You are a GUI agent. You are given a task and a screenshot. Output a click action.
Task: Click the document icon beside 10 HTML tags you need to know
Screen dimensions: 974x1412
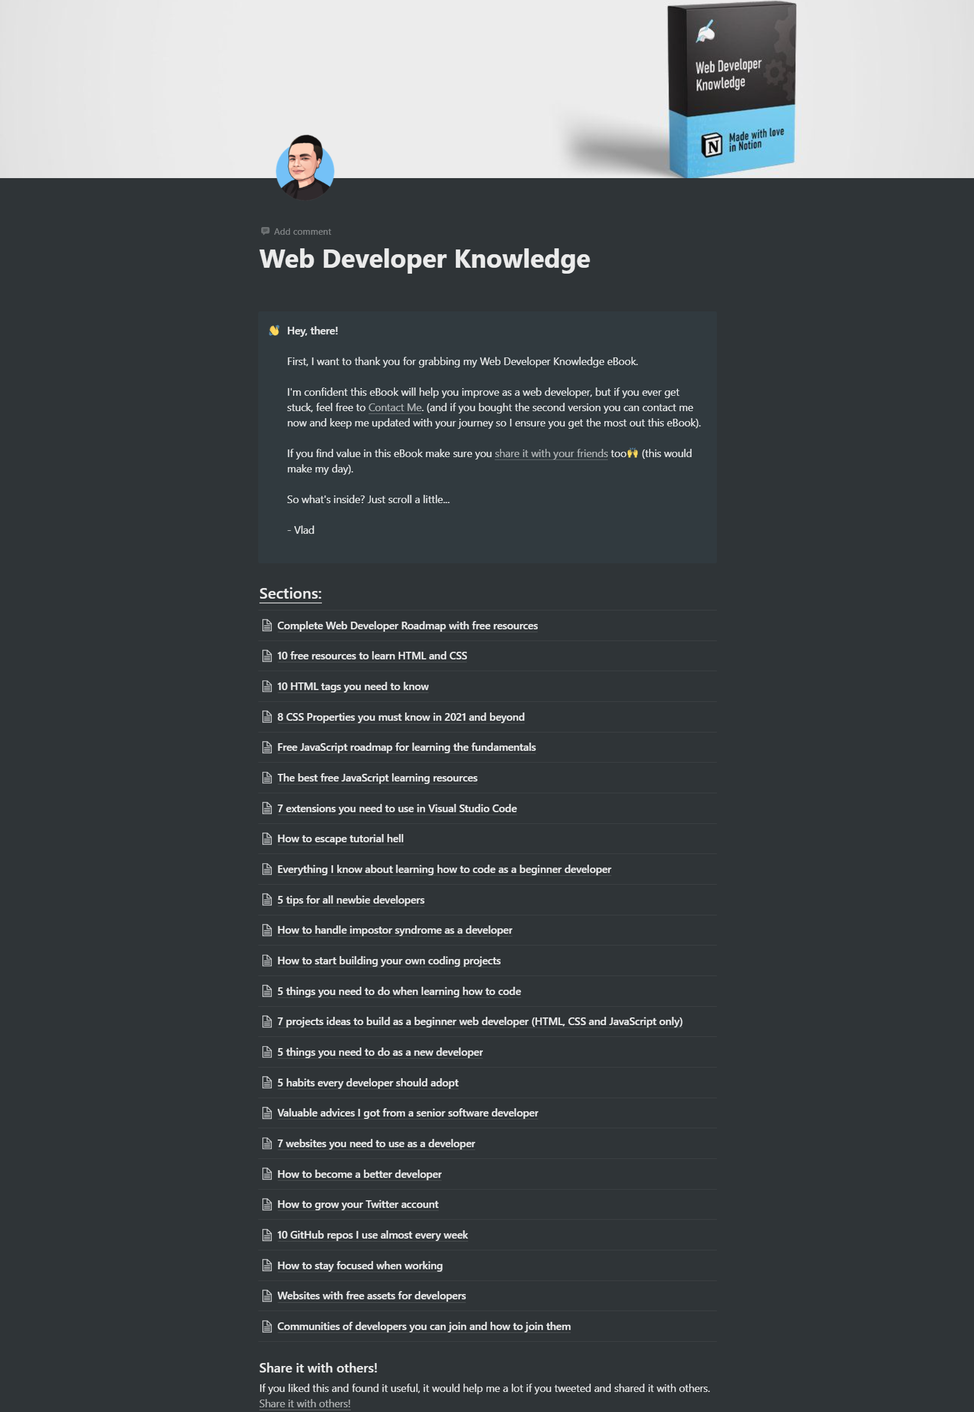point(266,686)
